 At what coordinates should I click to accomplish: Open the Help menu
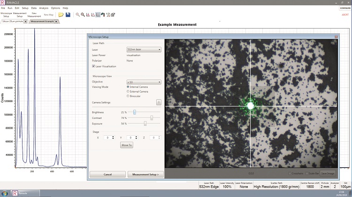[x=65, y=8]
